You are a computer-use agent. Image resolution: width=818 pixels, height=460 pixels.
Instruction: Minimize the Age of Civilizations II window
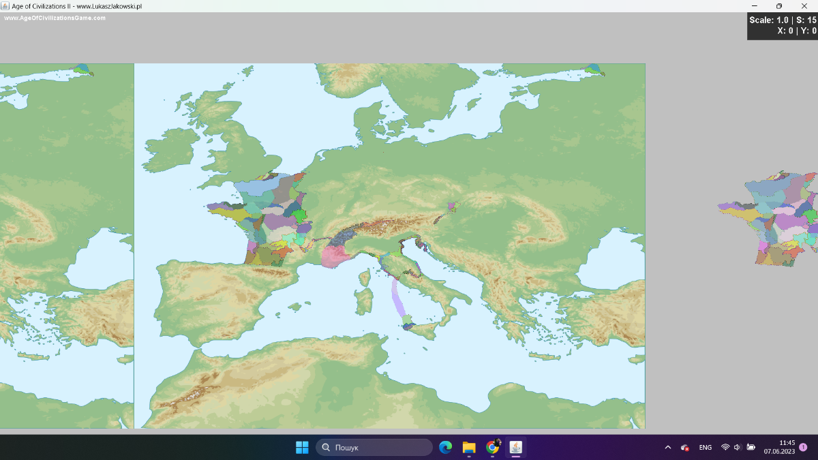(755, 6)
